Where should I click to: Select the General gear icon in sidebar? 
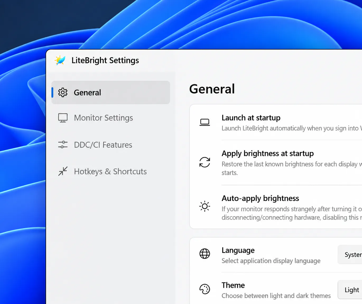pyautogui.click(x=63, y=92)
